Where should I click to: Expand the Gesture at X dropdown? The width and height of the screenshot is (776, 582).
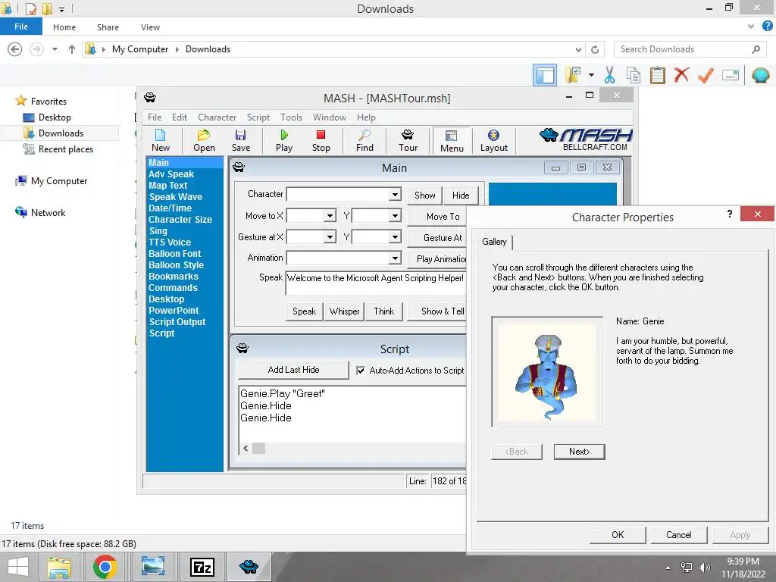pos(330,236)
